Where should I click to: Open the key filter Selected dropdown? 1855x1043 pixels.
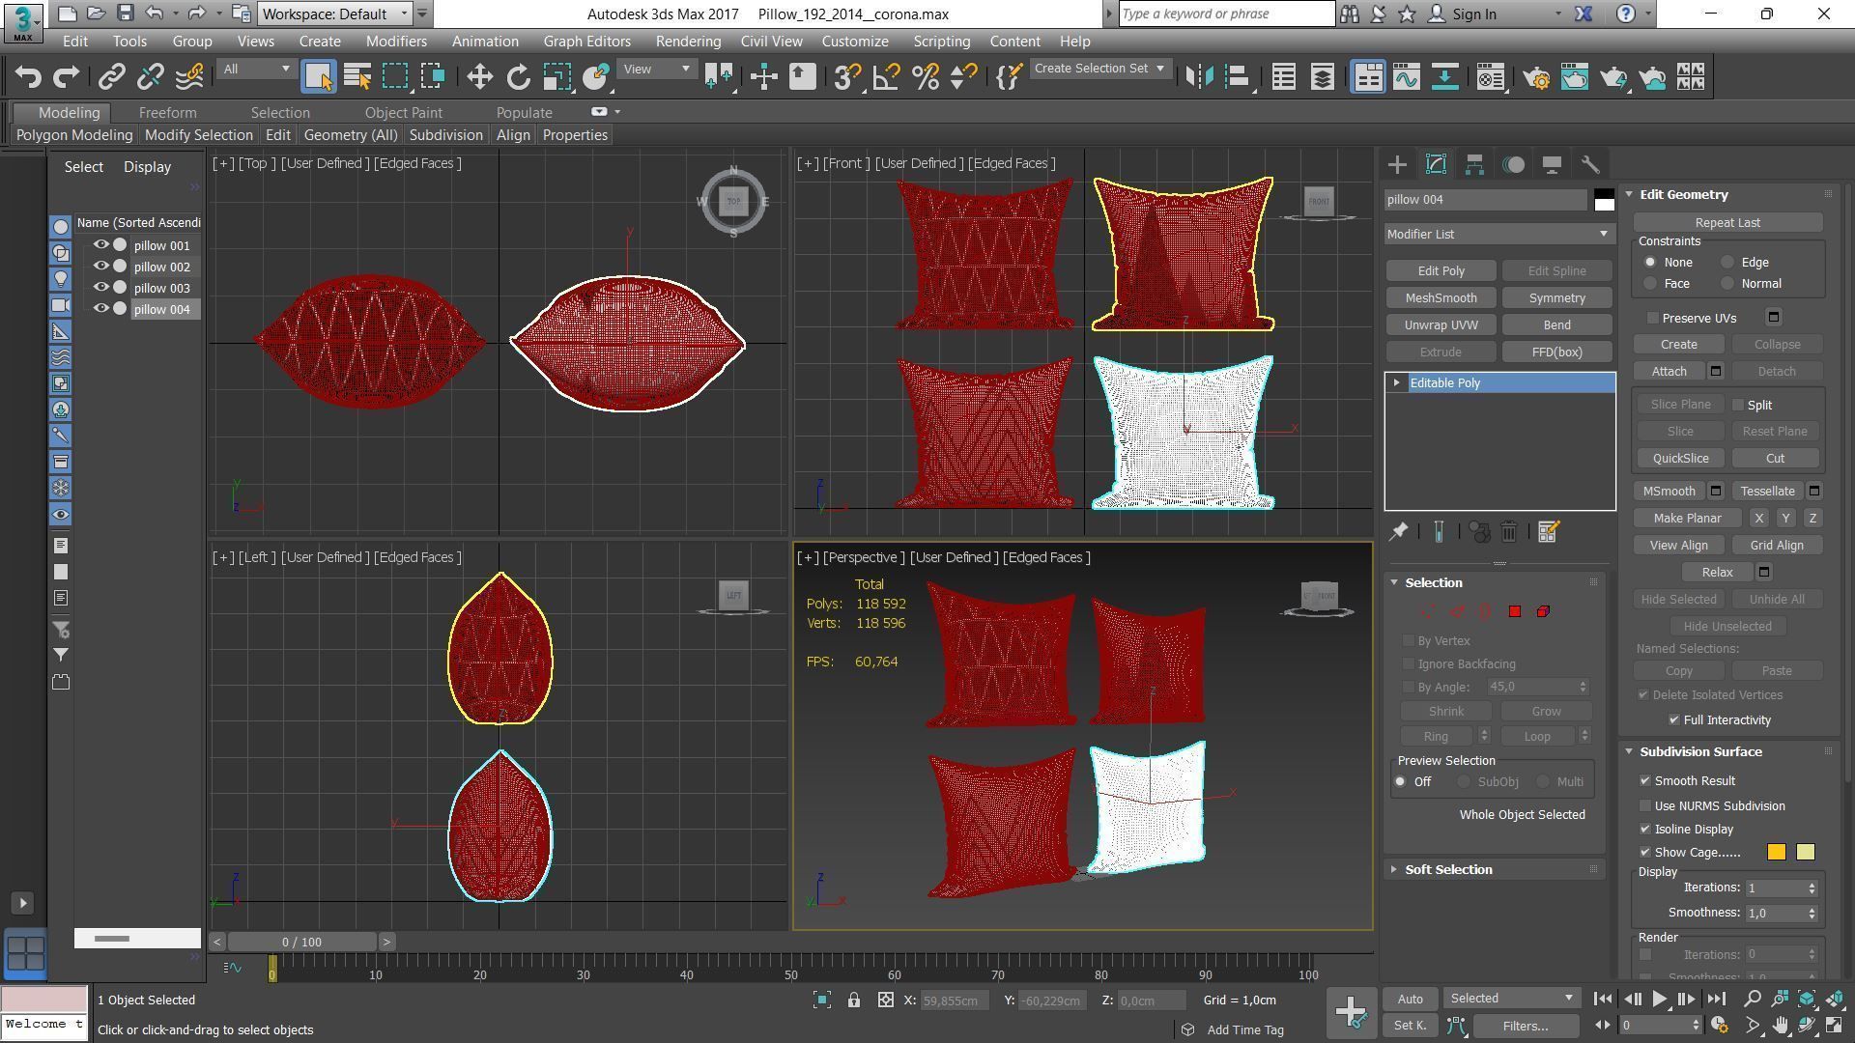[1512, 999]
